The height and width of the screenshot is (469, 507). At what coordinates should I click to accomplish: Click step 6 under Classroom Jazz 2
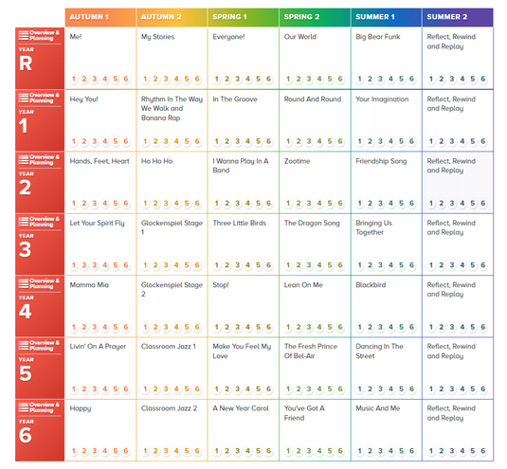197,451
